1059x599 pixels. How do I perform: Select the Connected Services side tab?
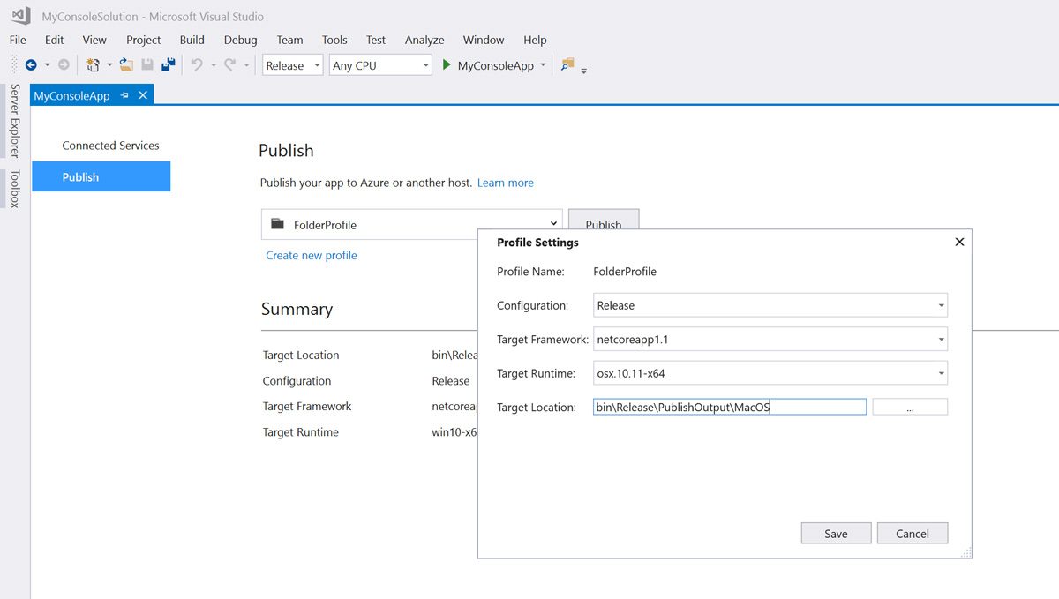point(110,146)
